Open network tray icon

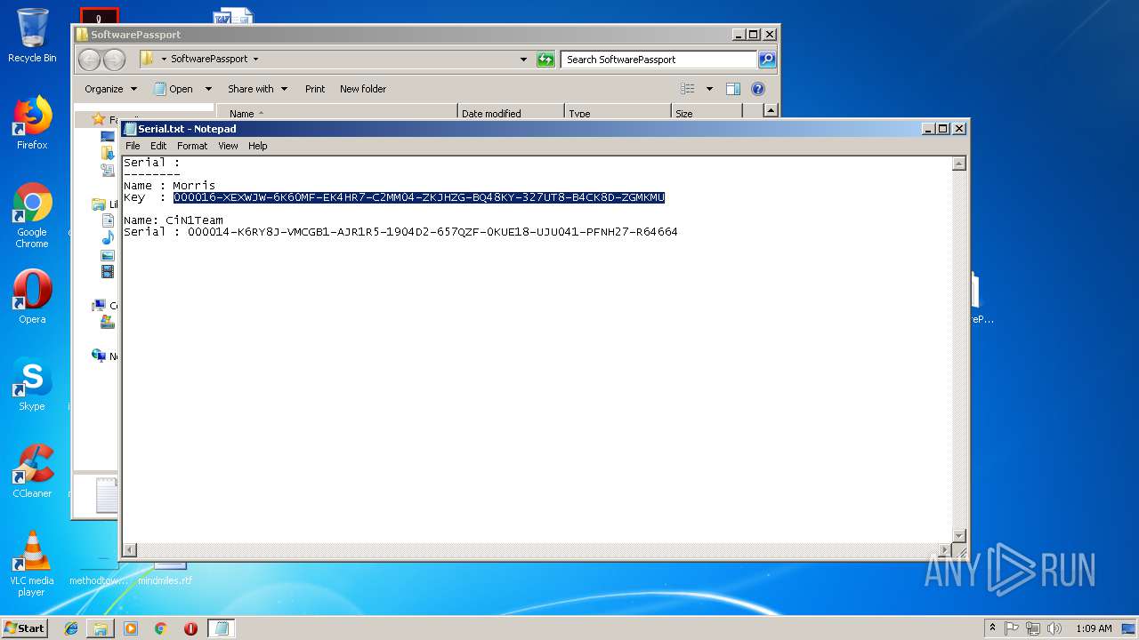pyautogui.click(x=1033, y=628)
